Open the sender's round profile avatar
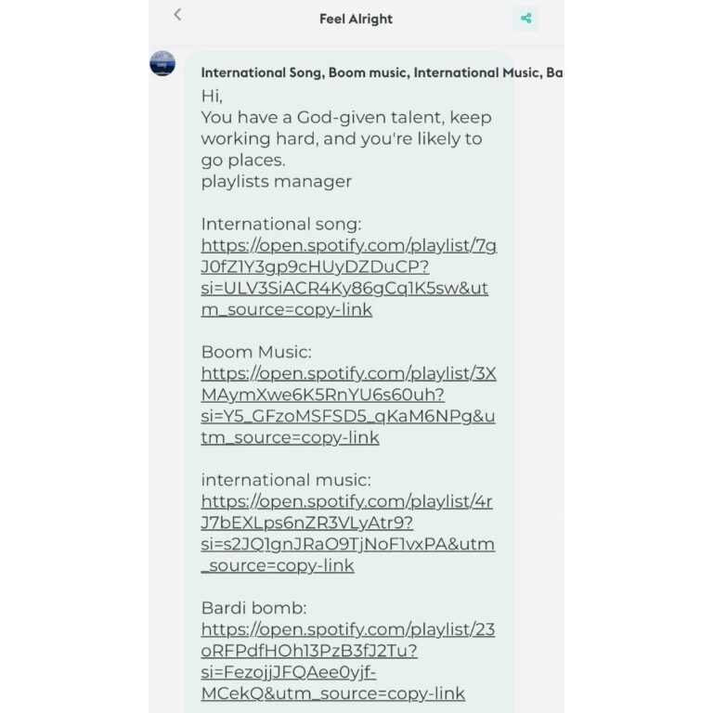Image resolution: width=713 pixels, height=713 pixels. click(x=162, y=63)
